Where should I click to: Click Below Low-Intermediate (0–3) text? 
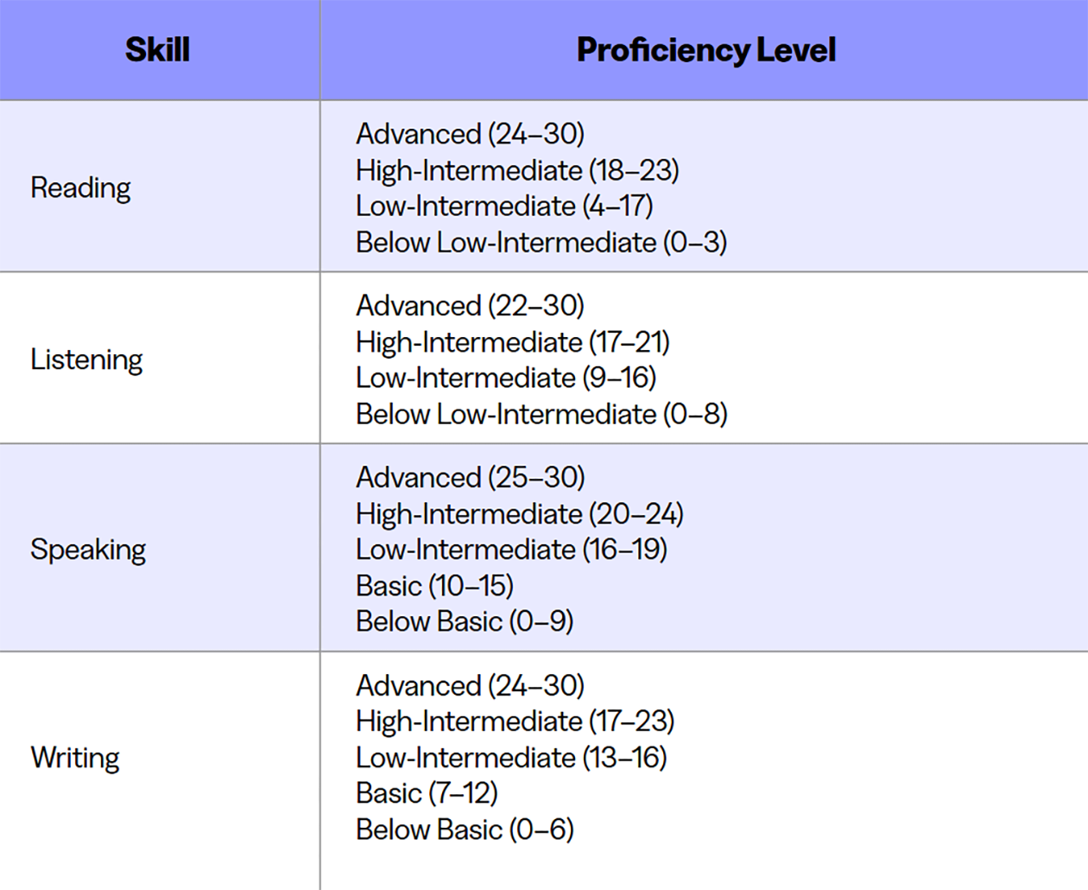[x=541, y=242]
